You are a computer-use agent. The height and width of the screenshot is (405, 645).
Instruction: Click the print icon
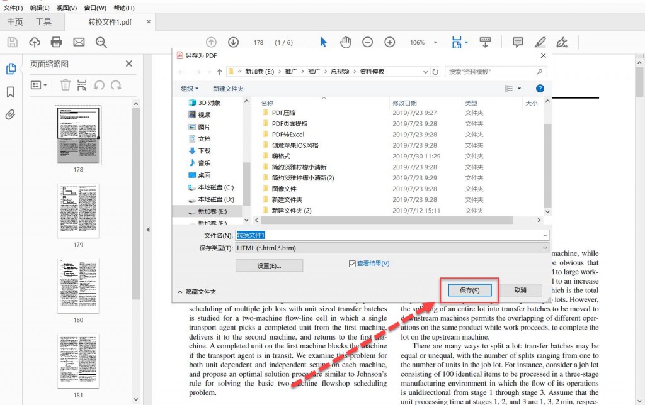coord(56,42)
